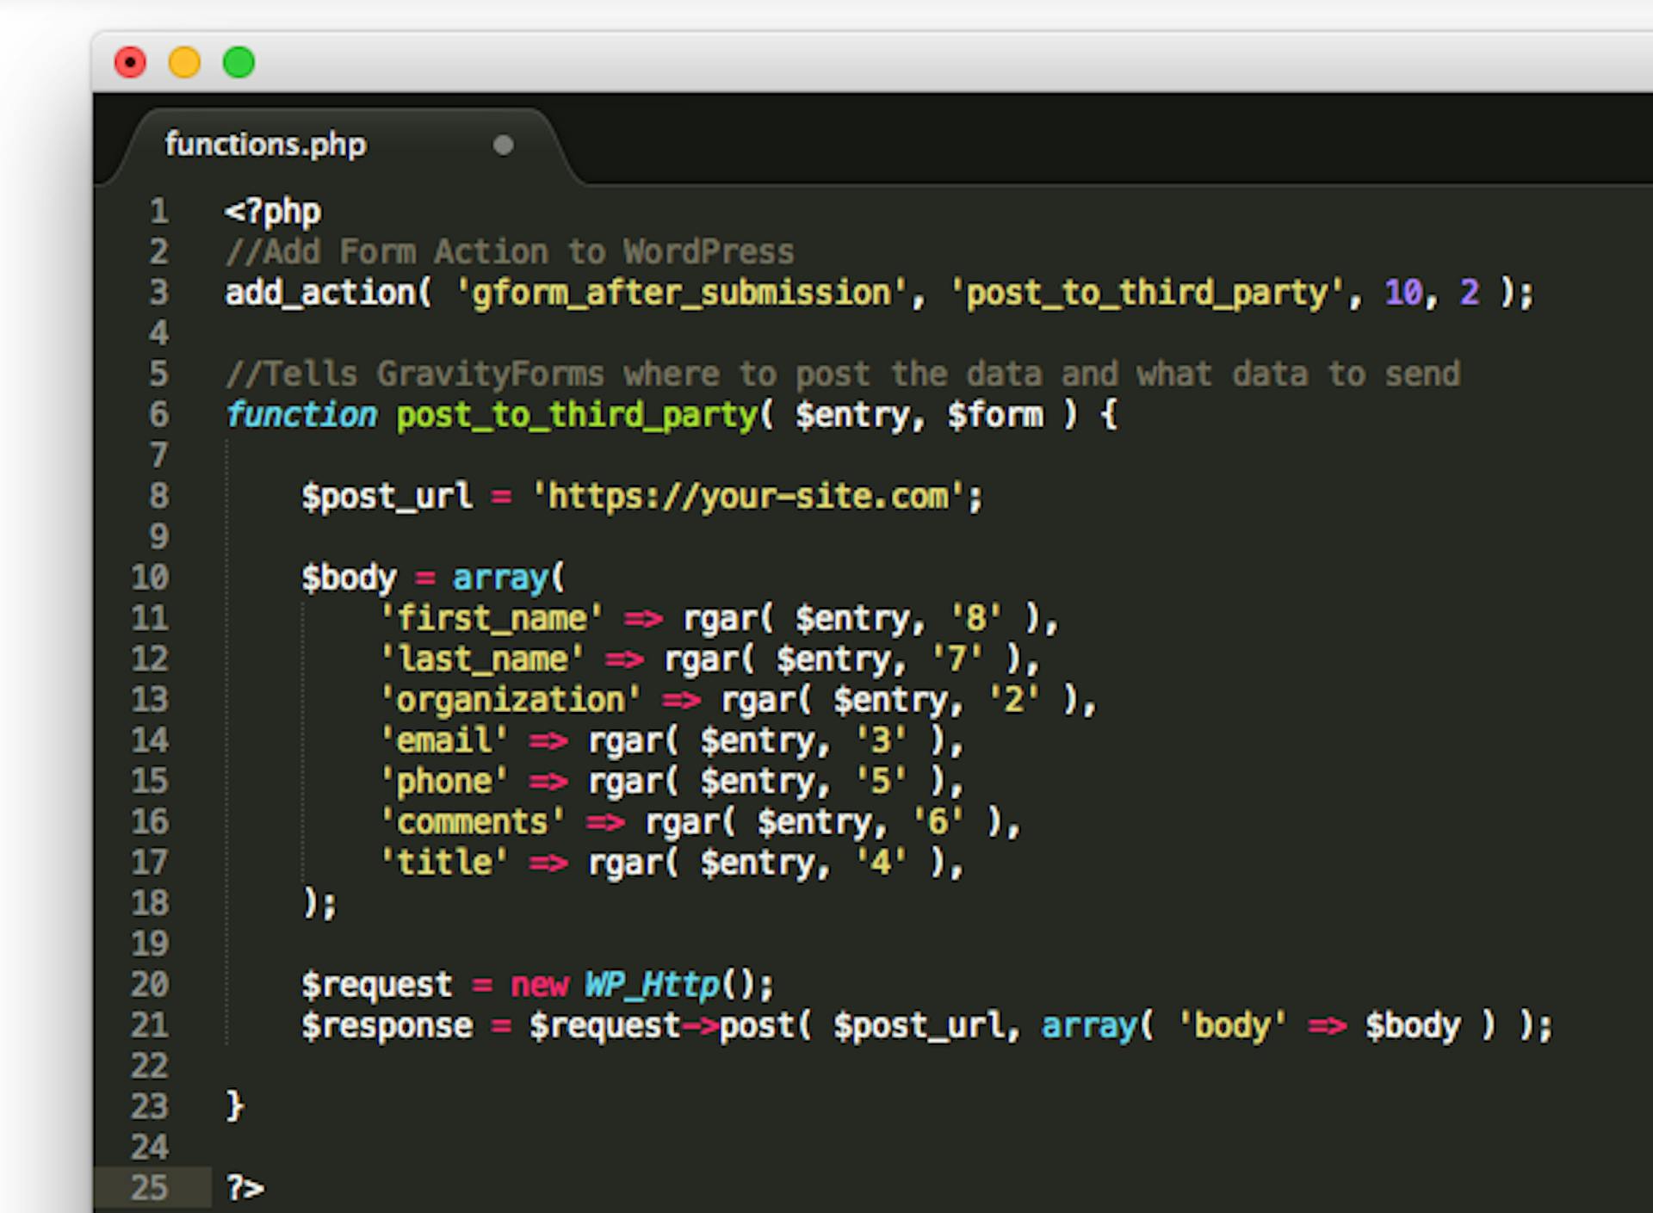Click line number 6 in the gutter
The height and width of the screenshot is (1213, 1653).
coord(159,414)
